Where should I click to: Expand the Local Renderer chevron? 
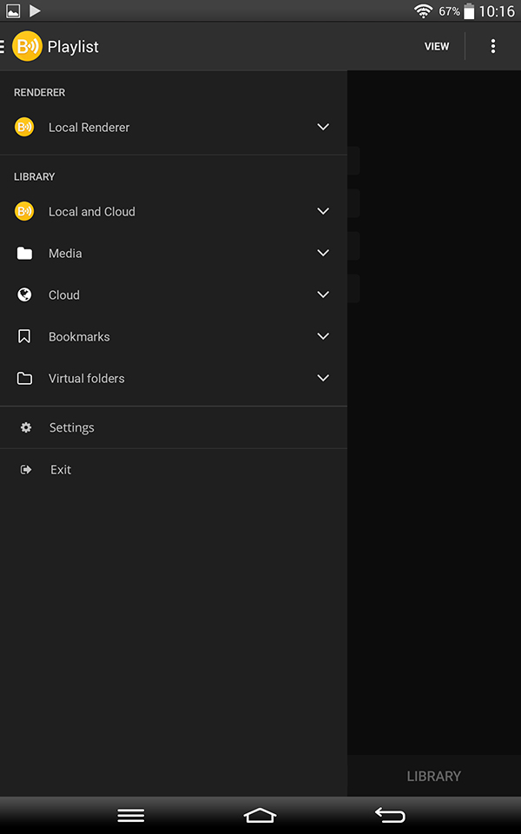pyautogui.click(x=323, y=127)
